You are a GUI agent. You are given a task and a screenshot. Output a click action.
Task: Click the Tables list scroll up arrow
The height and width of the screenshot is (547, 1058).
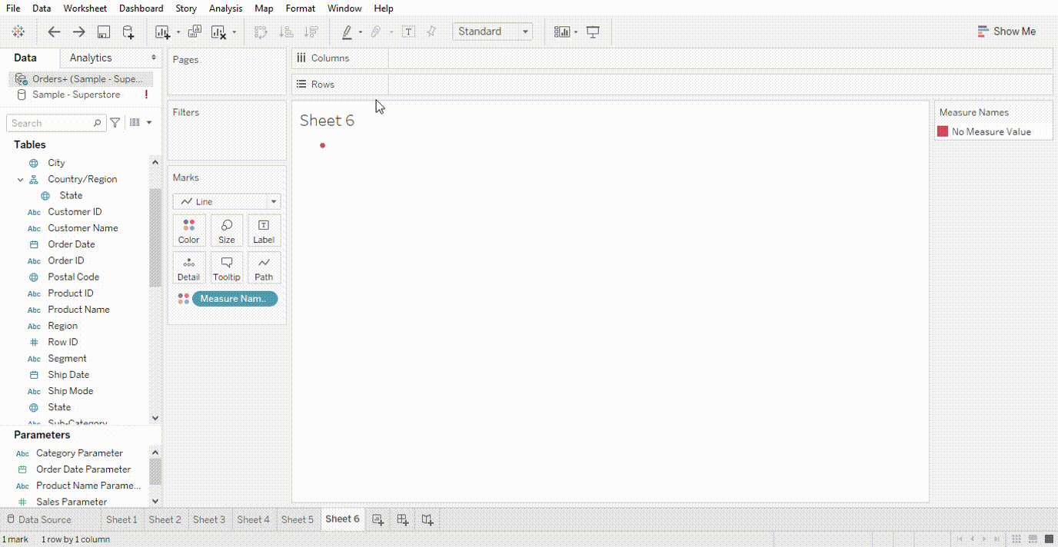point(155,162)
